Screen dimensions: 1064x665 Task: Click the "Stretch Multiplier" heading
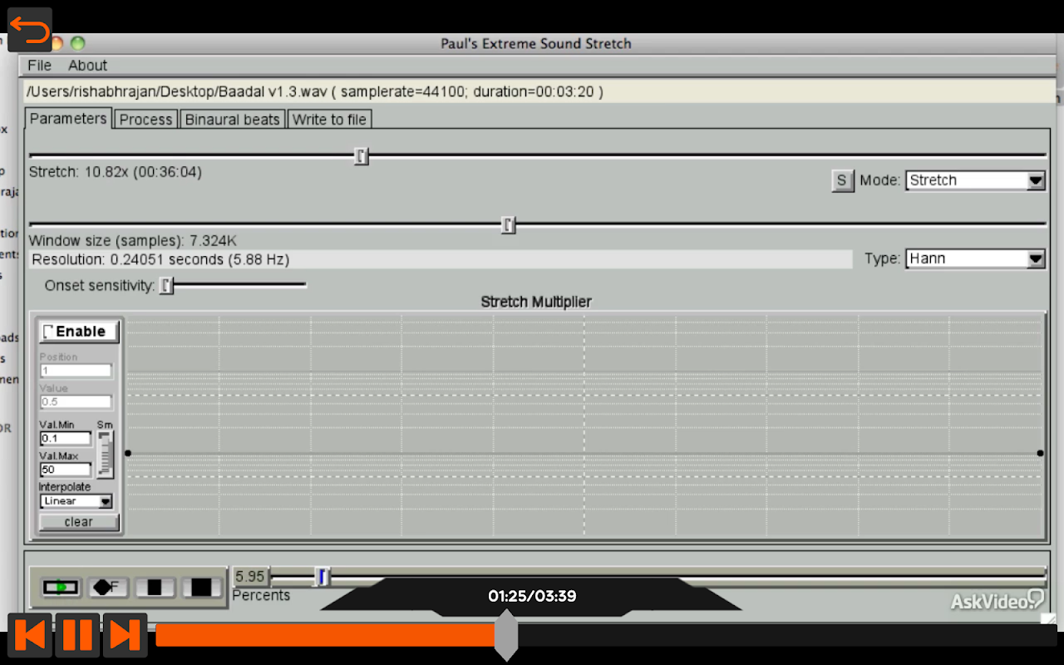[x=536, y=302]
